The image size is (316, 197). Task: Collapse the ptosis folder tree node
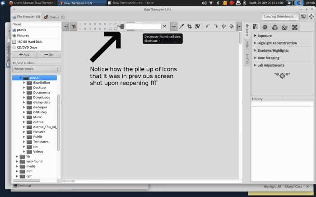pyautogui.click(x=20, y=77)
